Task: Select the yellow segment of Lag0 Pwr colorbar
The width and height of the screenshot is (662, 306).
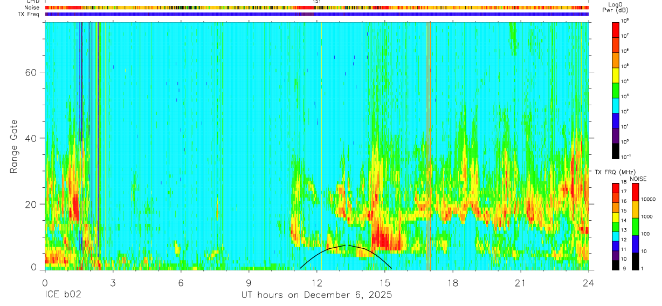Action: click(616, 74)
